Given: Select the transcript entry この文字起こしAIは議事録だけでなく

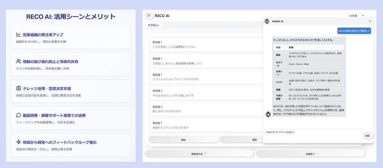Looking at the screenshot, I should pyautogui.click(x=206, y=45).
